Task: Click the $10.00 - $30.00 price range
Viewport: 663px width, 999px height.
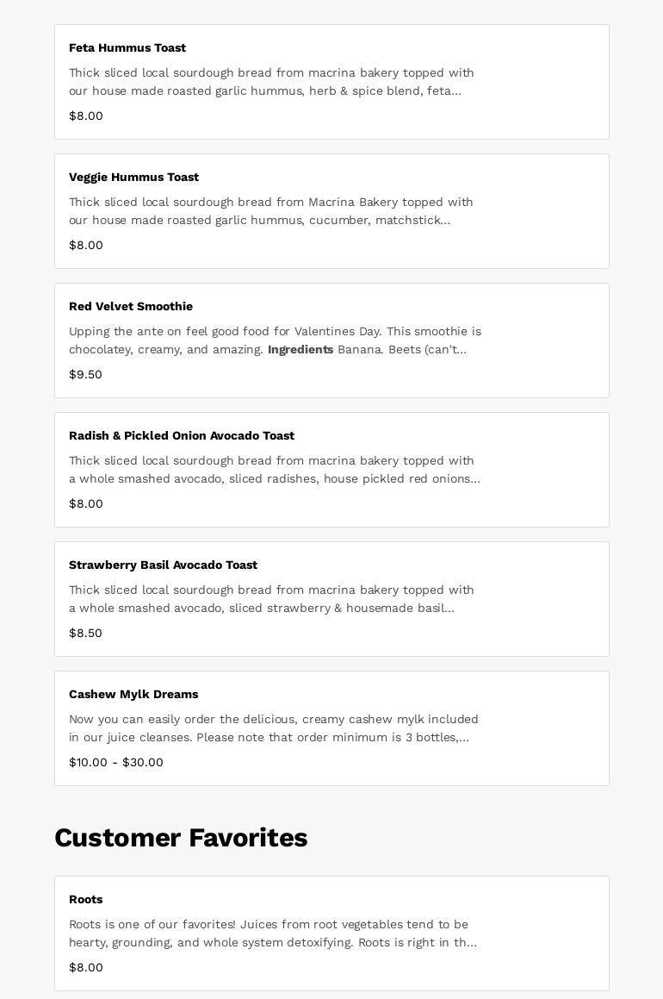Action: tap(116, 763)
